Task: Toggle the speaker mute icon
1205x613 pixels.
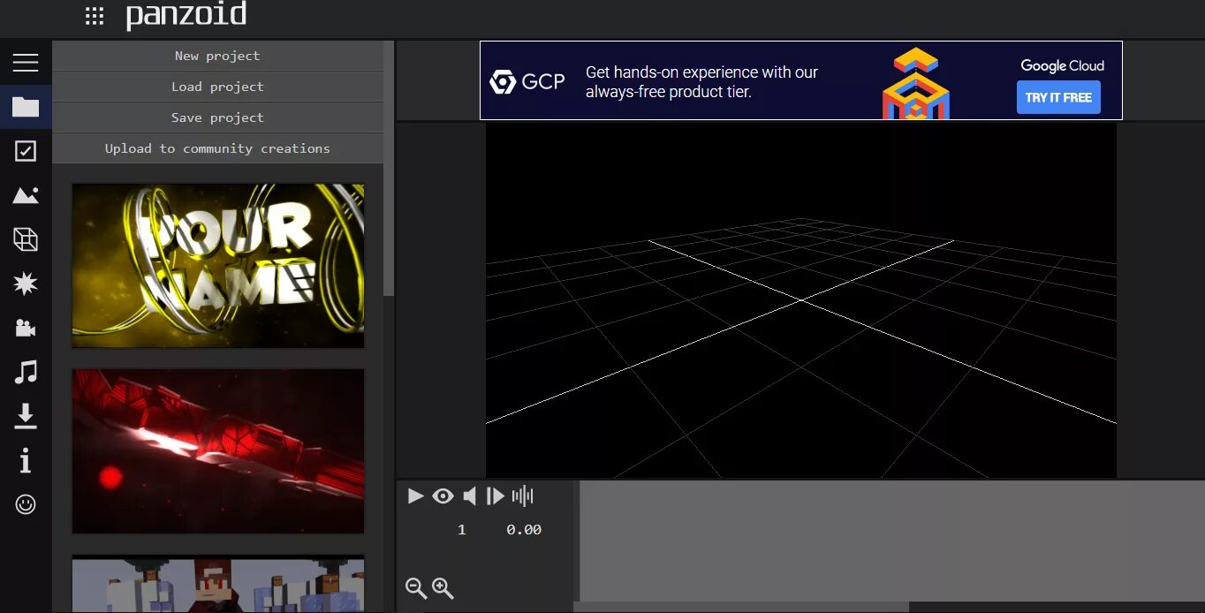Action: (470, 496)
